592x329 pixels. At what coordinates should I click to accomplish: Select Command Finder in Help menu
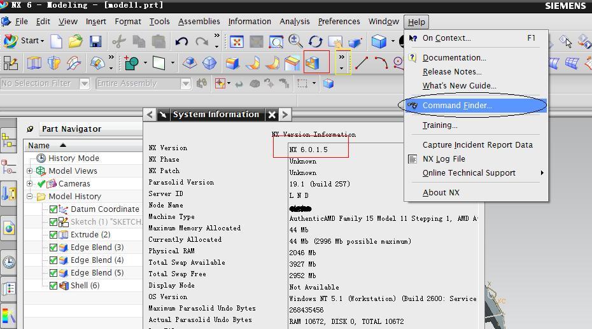476,105
